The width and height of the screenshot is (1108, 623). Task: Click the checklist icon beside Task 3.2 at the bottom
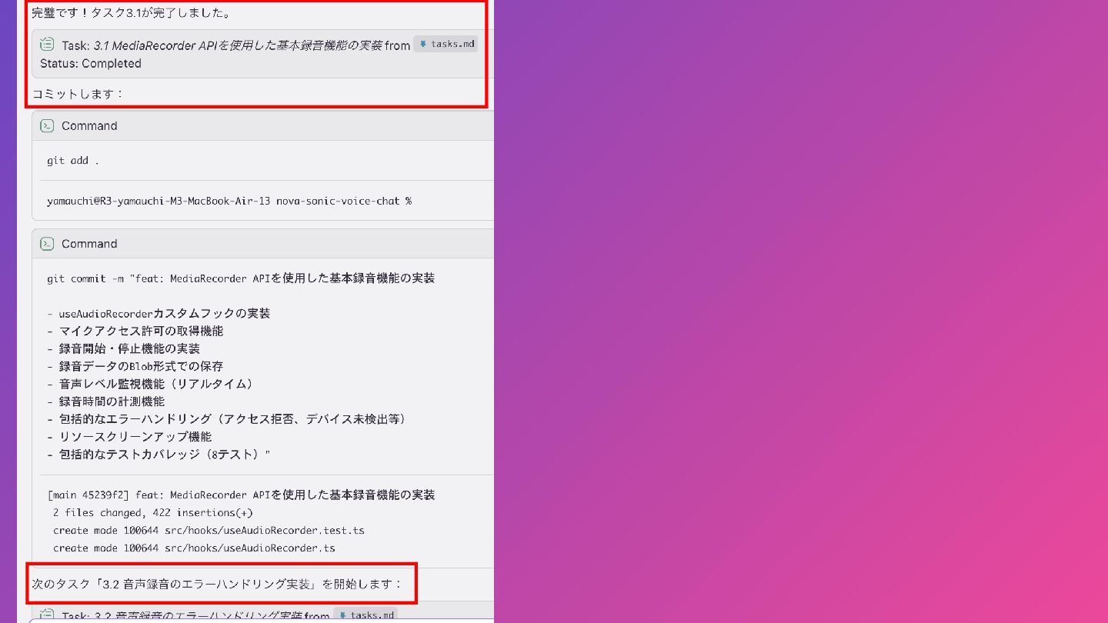pos(47,615)
